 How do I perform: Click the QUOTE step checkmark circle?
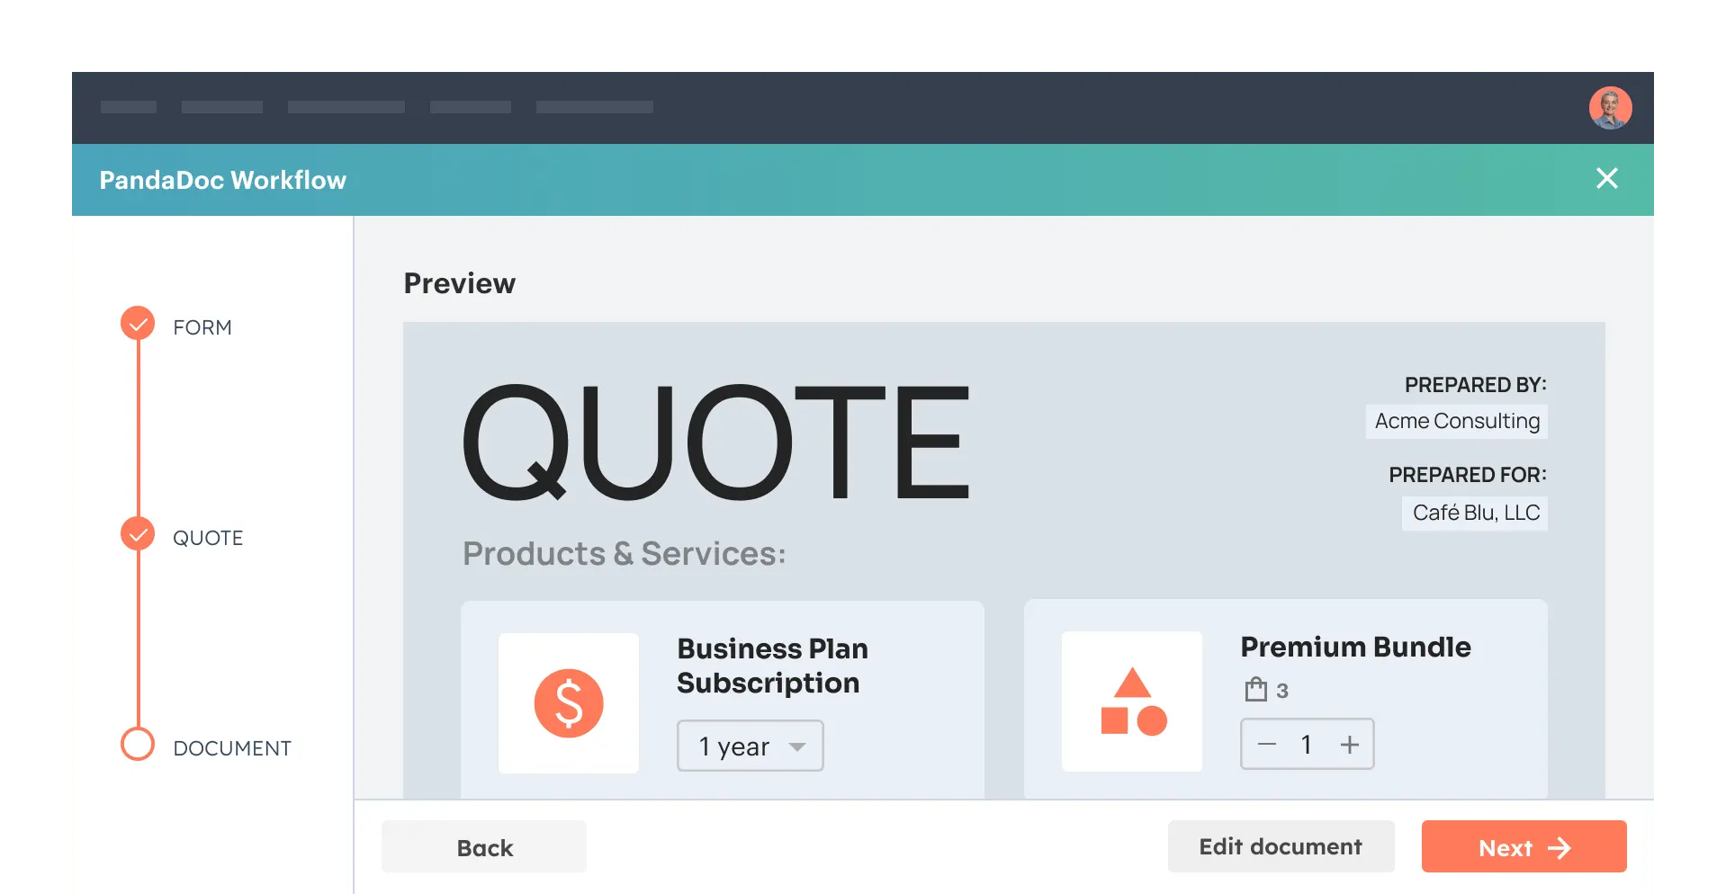138,534
